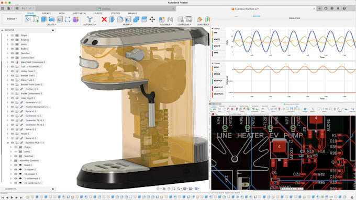The height and width of the screenshot is (200, 356).
Task: Click the timeline play button
Action: click(x=12, y=197)
